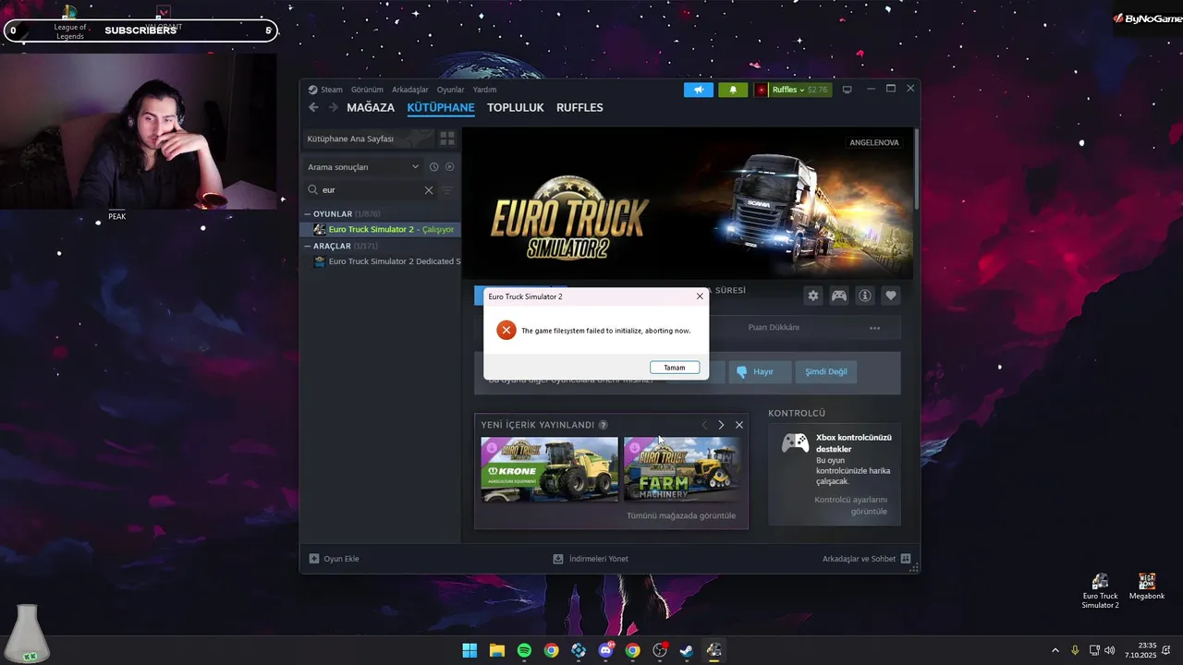Open the RUFFLES profile tab
This screenshot has height=665, width=1183.
pos(579,108)
